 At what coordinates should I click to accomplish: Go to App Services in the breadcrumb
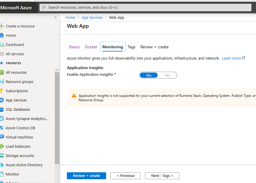pos(92,18)
